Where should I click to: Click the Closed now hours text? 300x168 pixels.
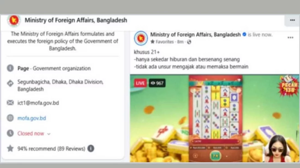(x=31, y=133)
